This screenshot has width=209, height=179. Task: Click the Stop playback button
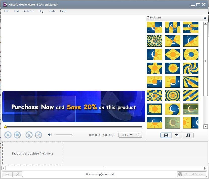pyautogui.click(x=17, y=135)
